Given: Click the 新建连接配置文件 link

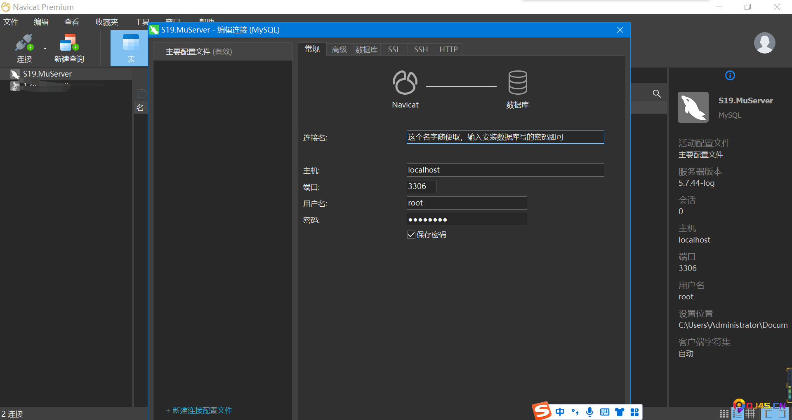Looking at the screenshot, I should click(199, 411).
